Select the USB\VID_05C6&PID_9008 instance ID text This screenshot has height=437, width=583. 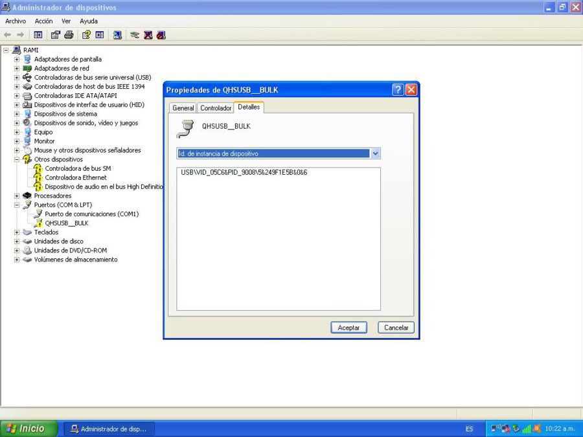pos(244,172)
